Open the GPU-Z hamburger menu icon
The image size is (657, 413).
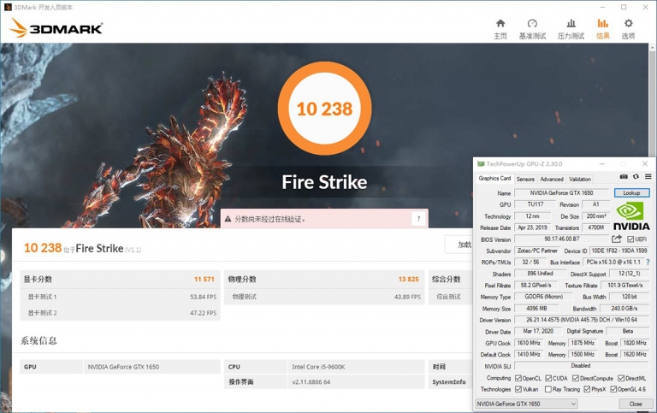point(648,177)
